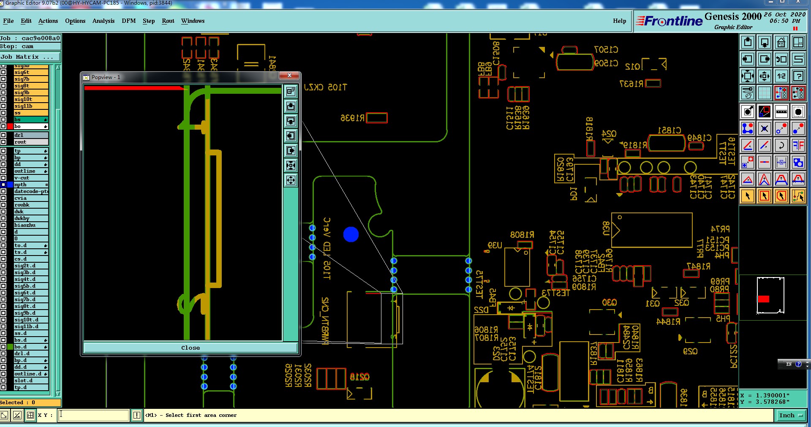Click the snap toggle icon beside XY field
Image resolution: width=811 pixels, height=427 pixels.
point(30,415)
